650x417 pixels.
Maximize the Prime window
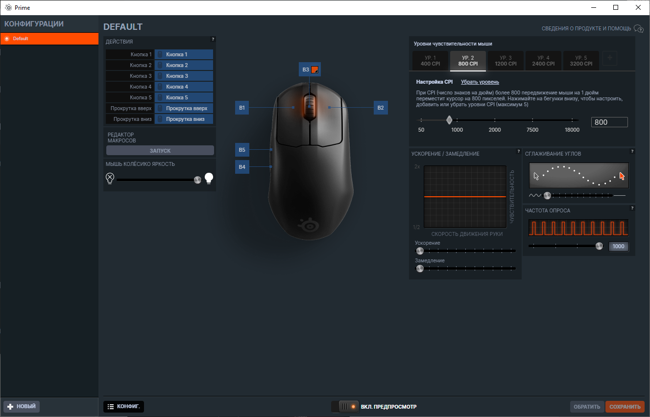[x=616, y=7]
